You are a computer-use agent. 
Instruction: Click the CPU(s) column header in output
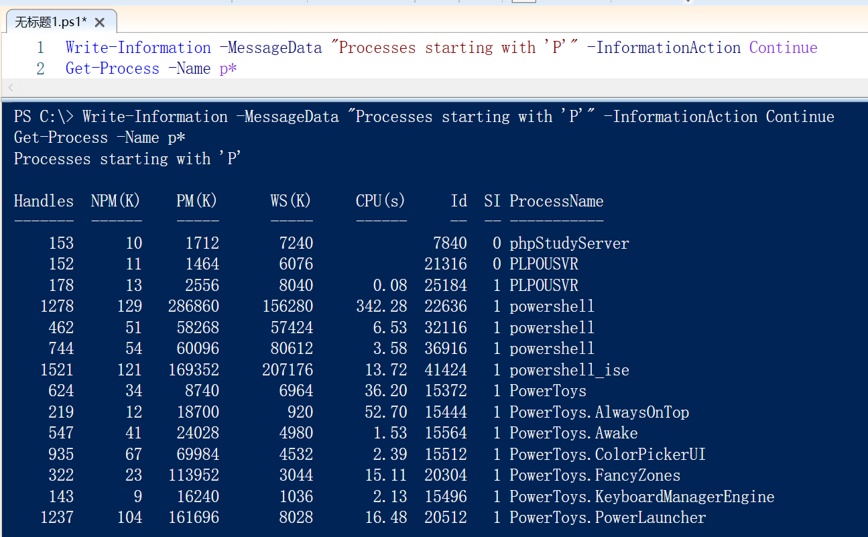[380, 201]
